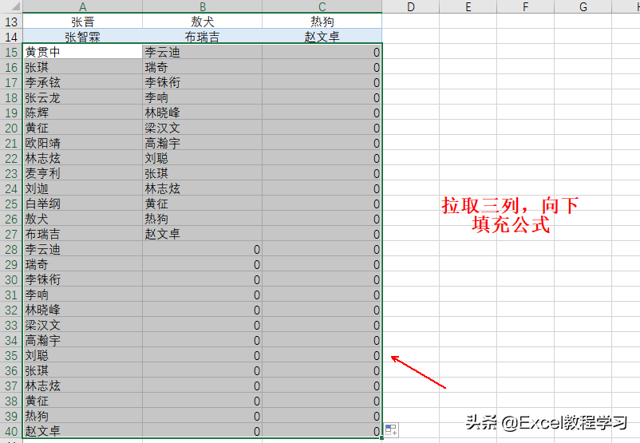The height and width of the screenshot is (443, 640).
Task: Select row 14 header
Action: tap(11, 37)
